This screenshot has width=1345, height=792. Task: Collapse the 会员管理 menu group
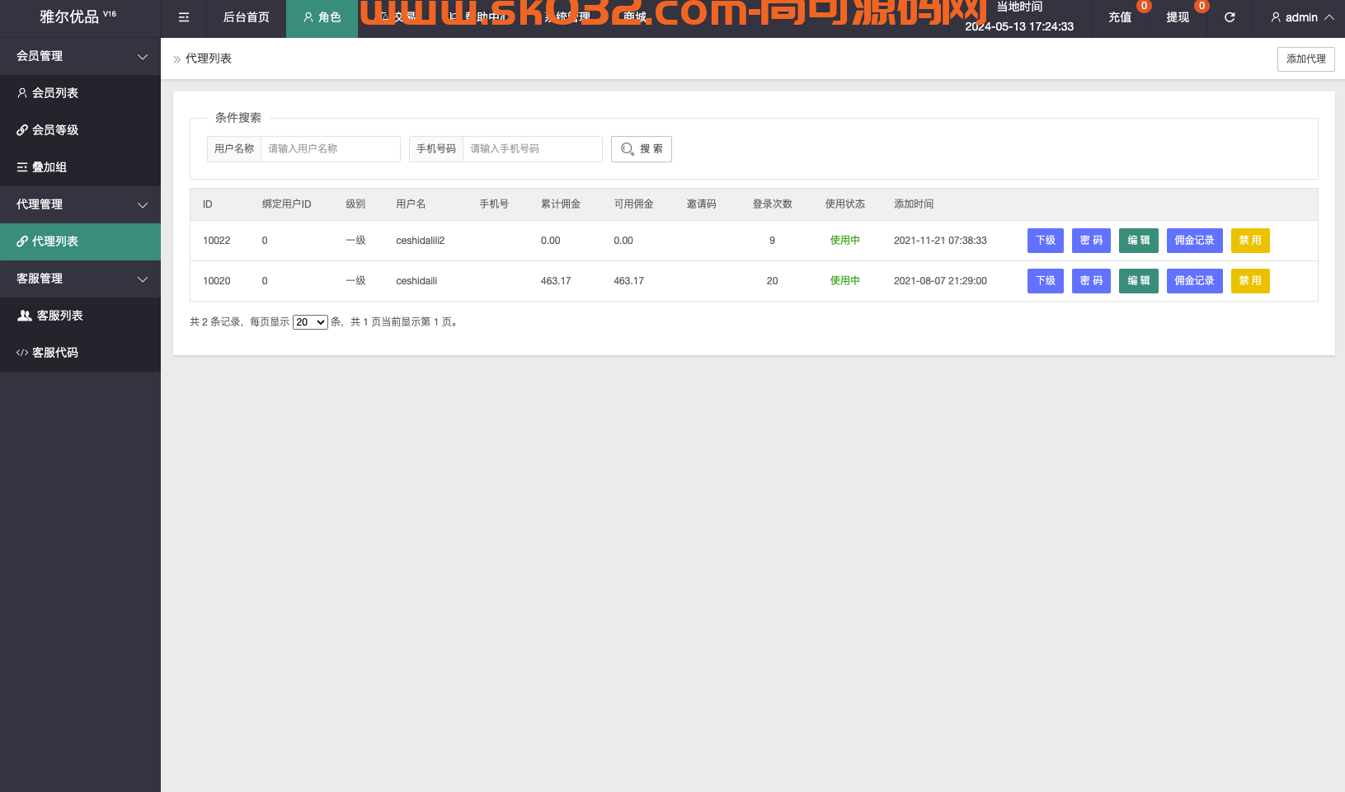click(x=80, y=56)
